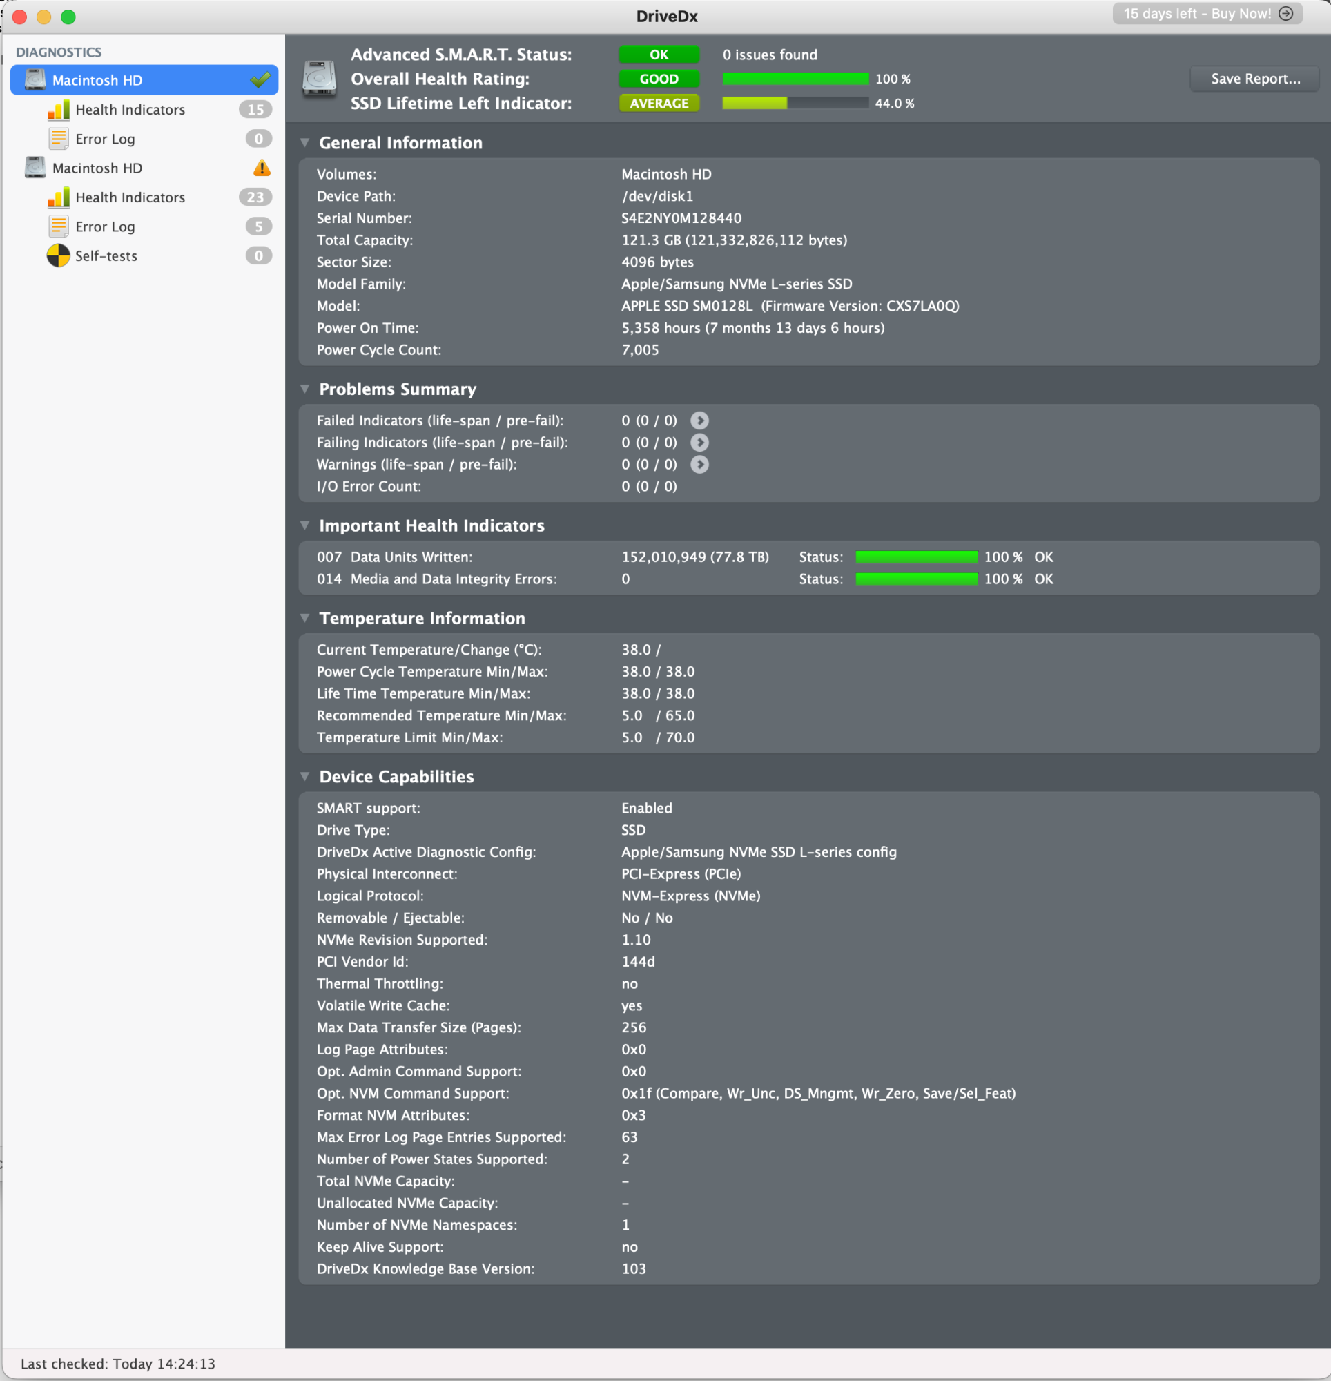Image resolution: width=1331 pixels, height=1381 pixels.
Task: Open details arrow for Failed Indicators
Action: click(699, 421)
